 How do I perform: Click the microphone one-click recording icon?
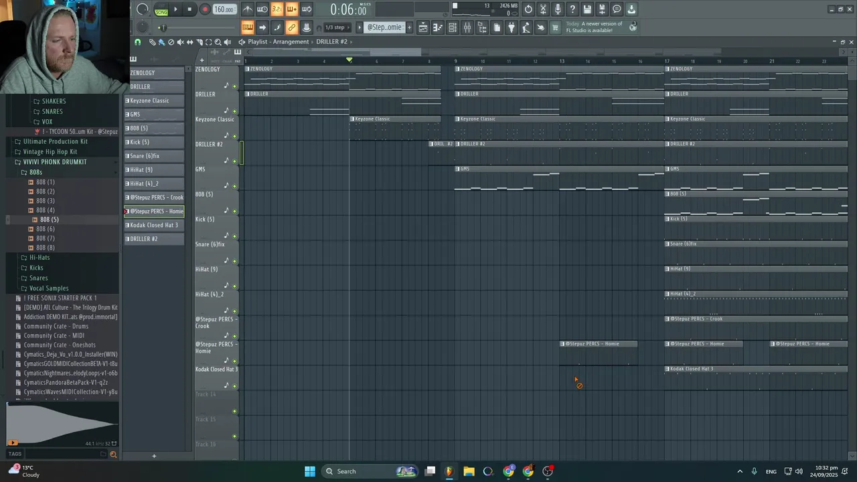pyautogui.click(x=558, y=9)
